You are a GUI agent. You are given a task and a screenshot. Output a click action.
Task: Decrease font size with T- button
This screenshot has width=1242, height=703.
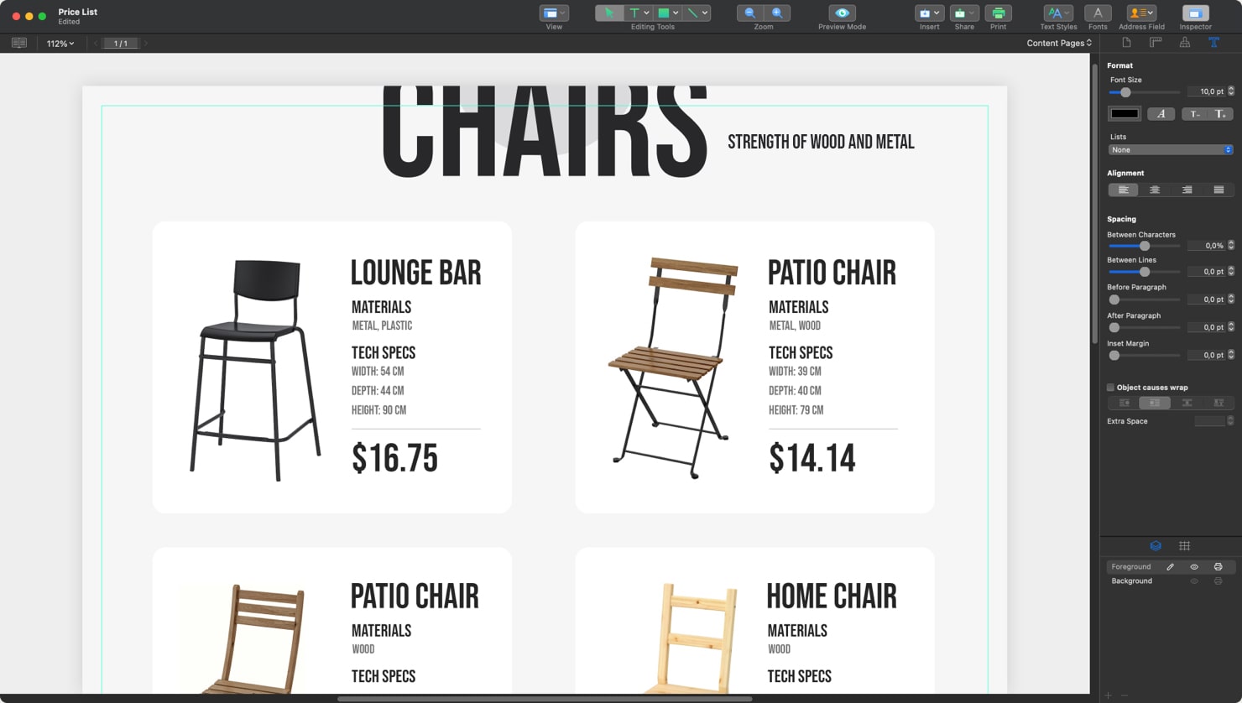coord(1195,113)
